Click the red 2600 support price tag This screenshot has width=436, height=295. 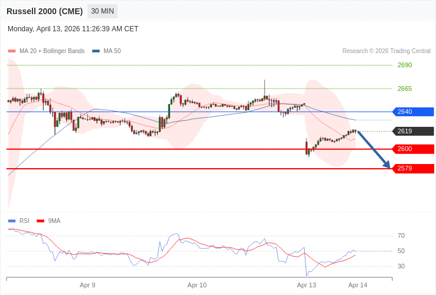click(413, 149)
